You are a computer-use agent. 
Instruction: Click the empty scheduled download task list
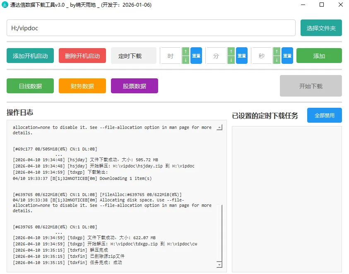[286, 199]
